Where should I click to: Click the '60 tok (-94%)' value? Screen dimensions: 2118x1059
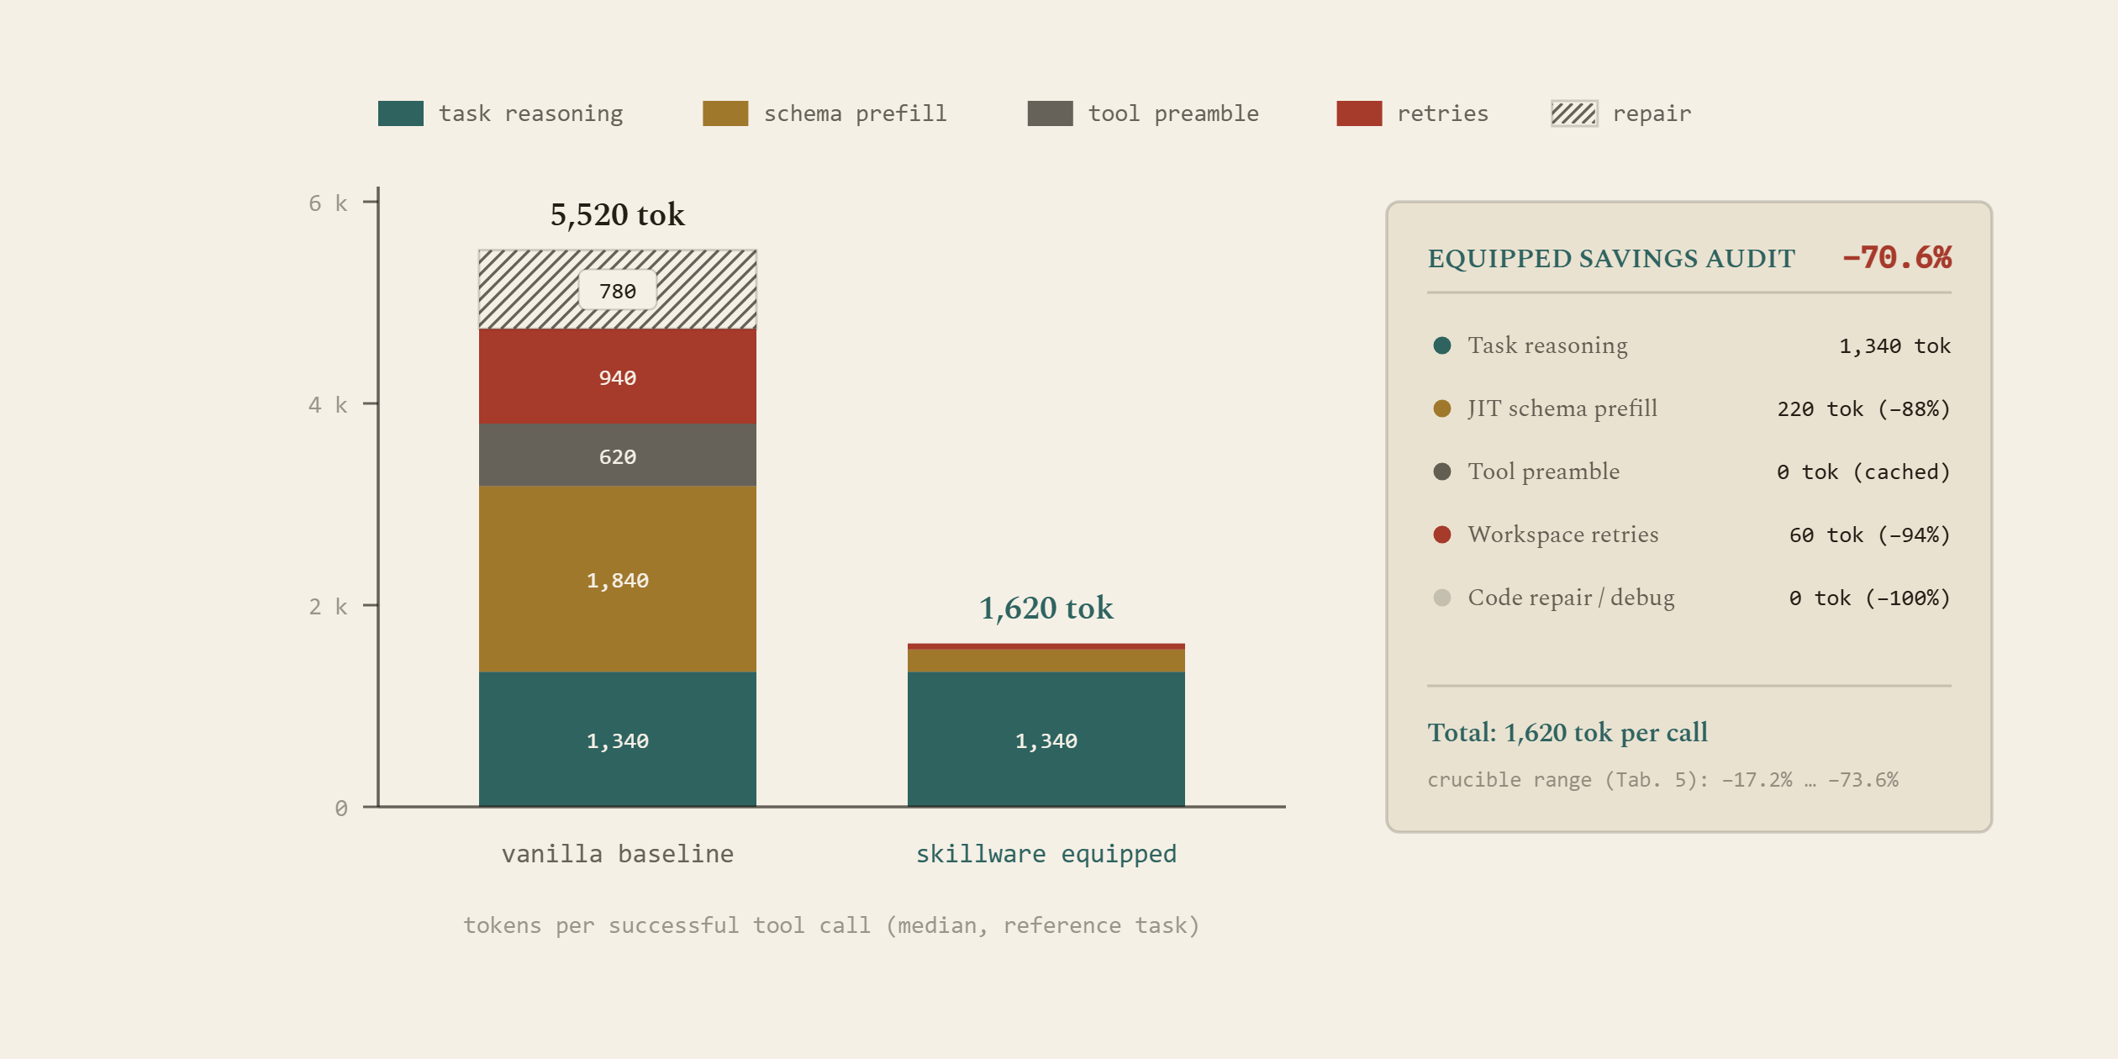click(x=1870, y=535)
